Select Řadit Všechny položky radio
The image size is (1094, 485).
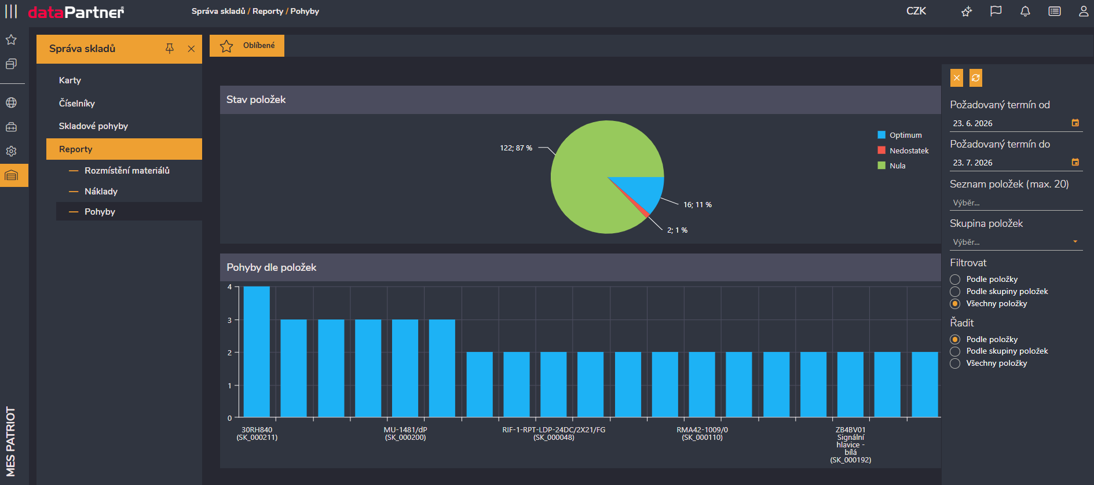(x=955, y=363)
